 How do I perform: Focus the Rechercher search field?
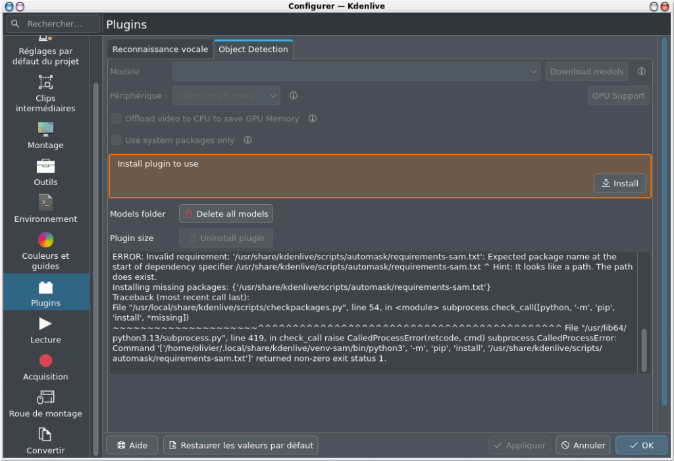click(x=54, y=24)
